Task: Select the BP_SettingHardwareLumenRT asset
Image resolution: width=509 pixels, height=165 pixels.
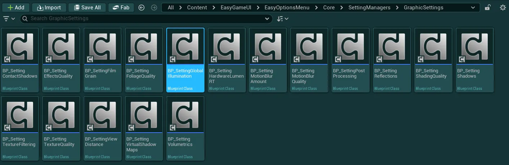Action: point(227,60)
